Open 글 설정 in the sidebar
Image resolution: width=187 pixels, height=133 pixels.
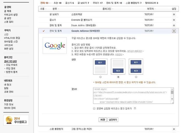[8, 18]
